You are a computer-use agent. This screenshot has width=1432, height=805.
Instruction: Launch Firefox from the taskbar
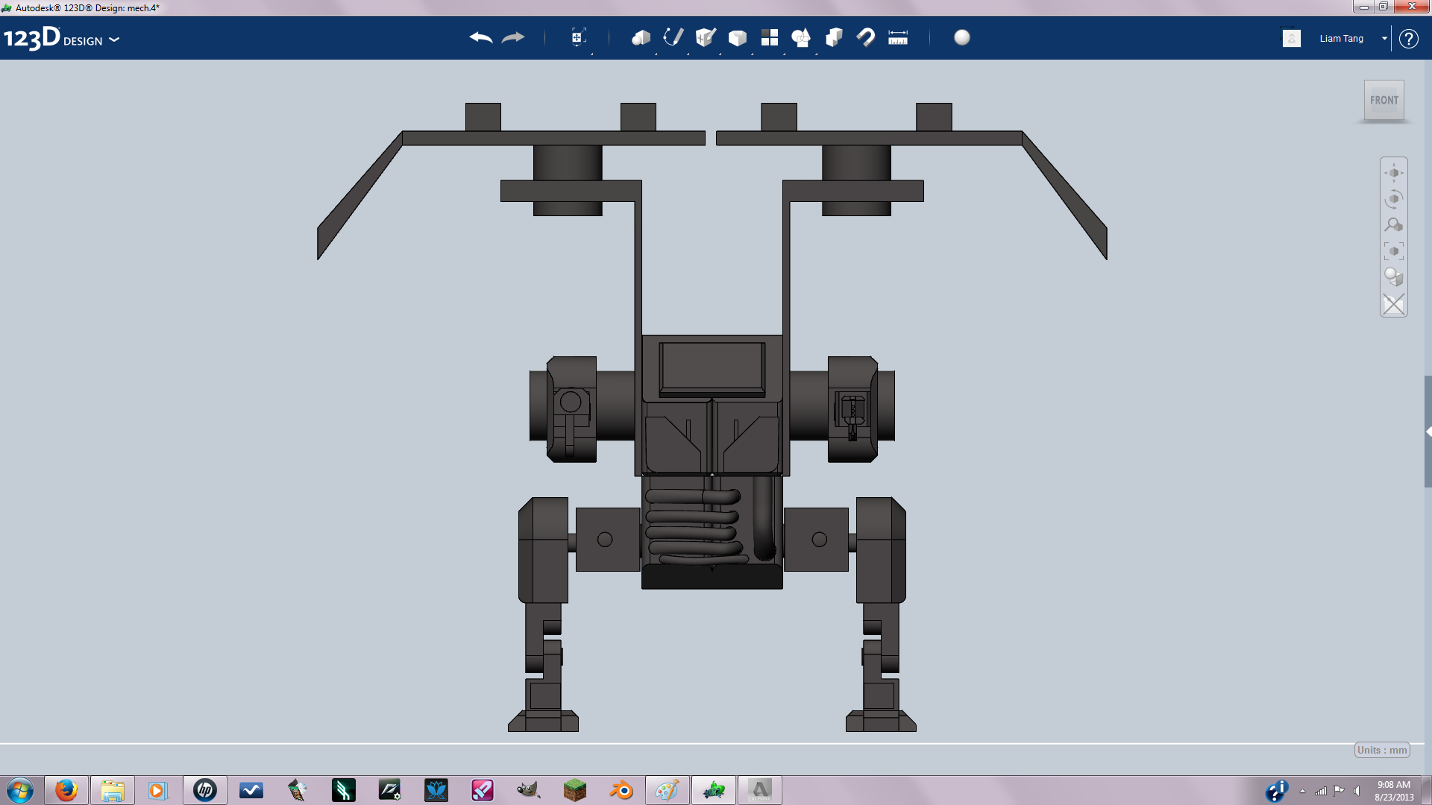(x=66, y=790)
